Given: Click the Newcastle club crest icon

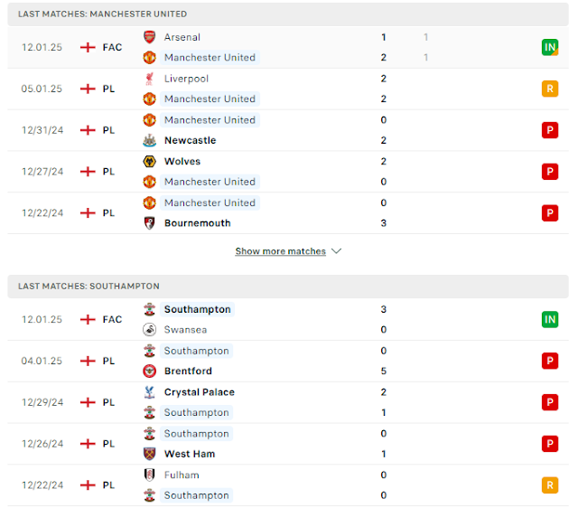Looking at the screenshot, I should (149, 140).
